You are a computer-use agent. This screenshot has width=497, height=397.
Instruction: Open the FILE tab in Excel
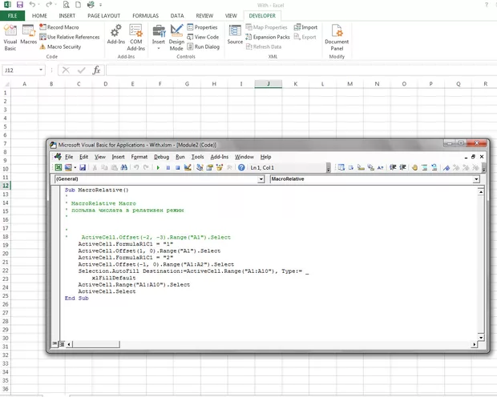click(12, 16)
